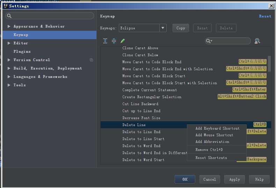The image size is (276, 188).
Task: Open the Plugins settings page
Action: tap(22, 52)
